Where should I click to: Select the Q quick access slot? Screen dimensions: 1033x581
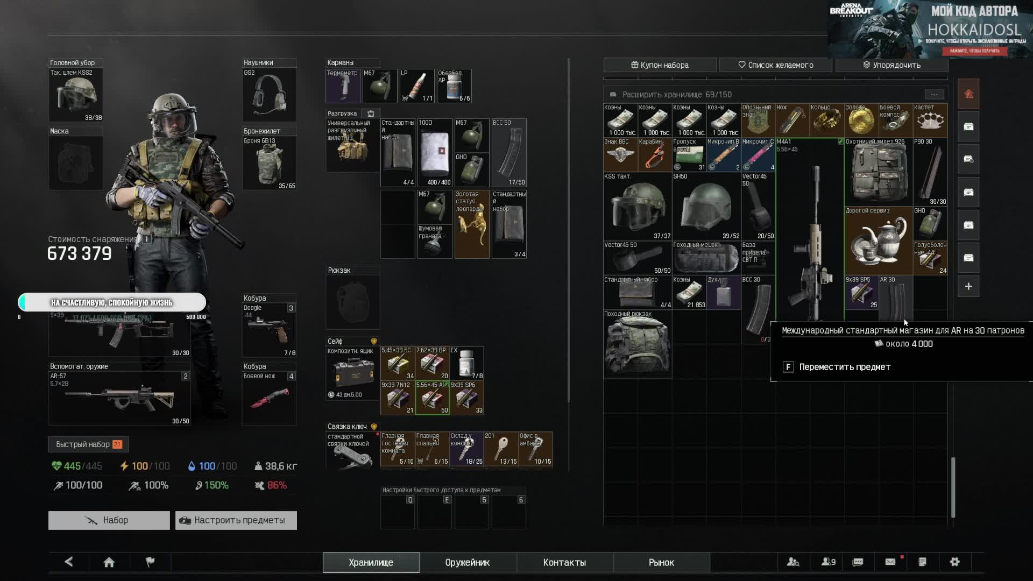click(398, 512)
